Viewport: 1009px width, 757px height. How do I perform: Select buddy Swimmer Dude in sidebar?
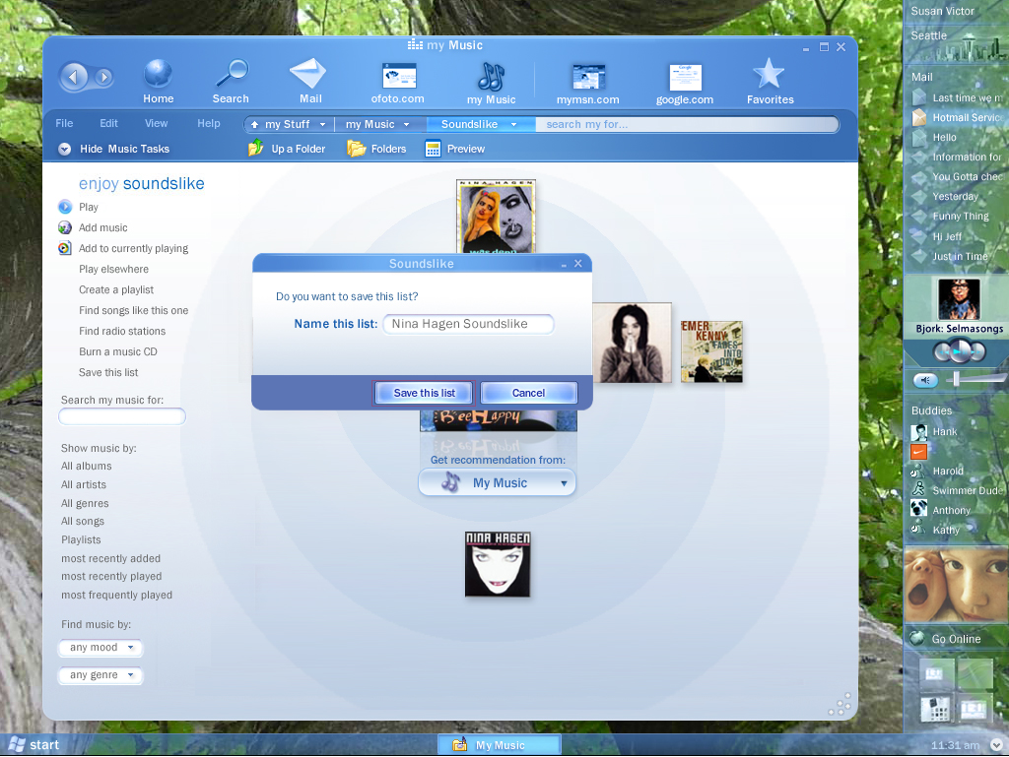968,490
